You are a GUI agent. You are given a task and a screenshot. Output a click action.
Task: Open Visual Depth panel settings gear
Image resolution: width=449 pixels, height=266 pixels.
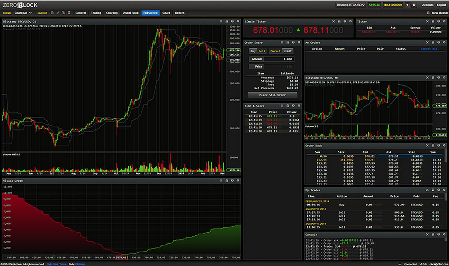pyautogui.click(x=232, y=181)
